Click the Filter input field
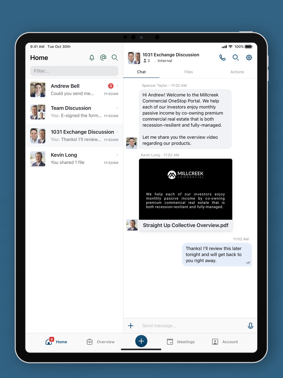 point(74,71)
